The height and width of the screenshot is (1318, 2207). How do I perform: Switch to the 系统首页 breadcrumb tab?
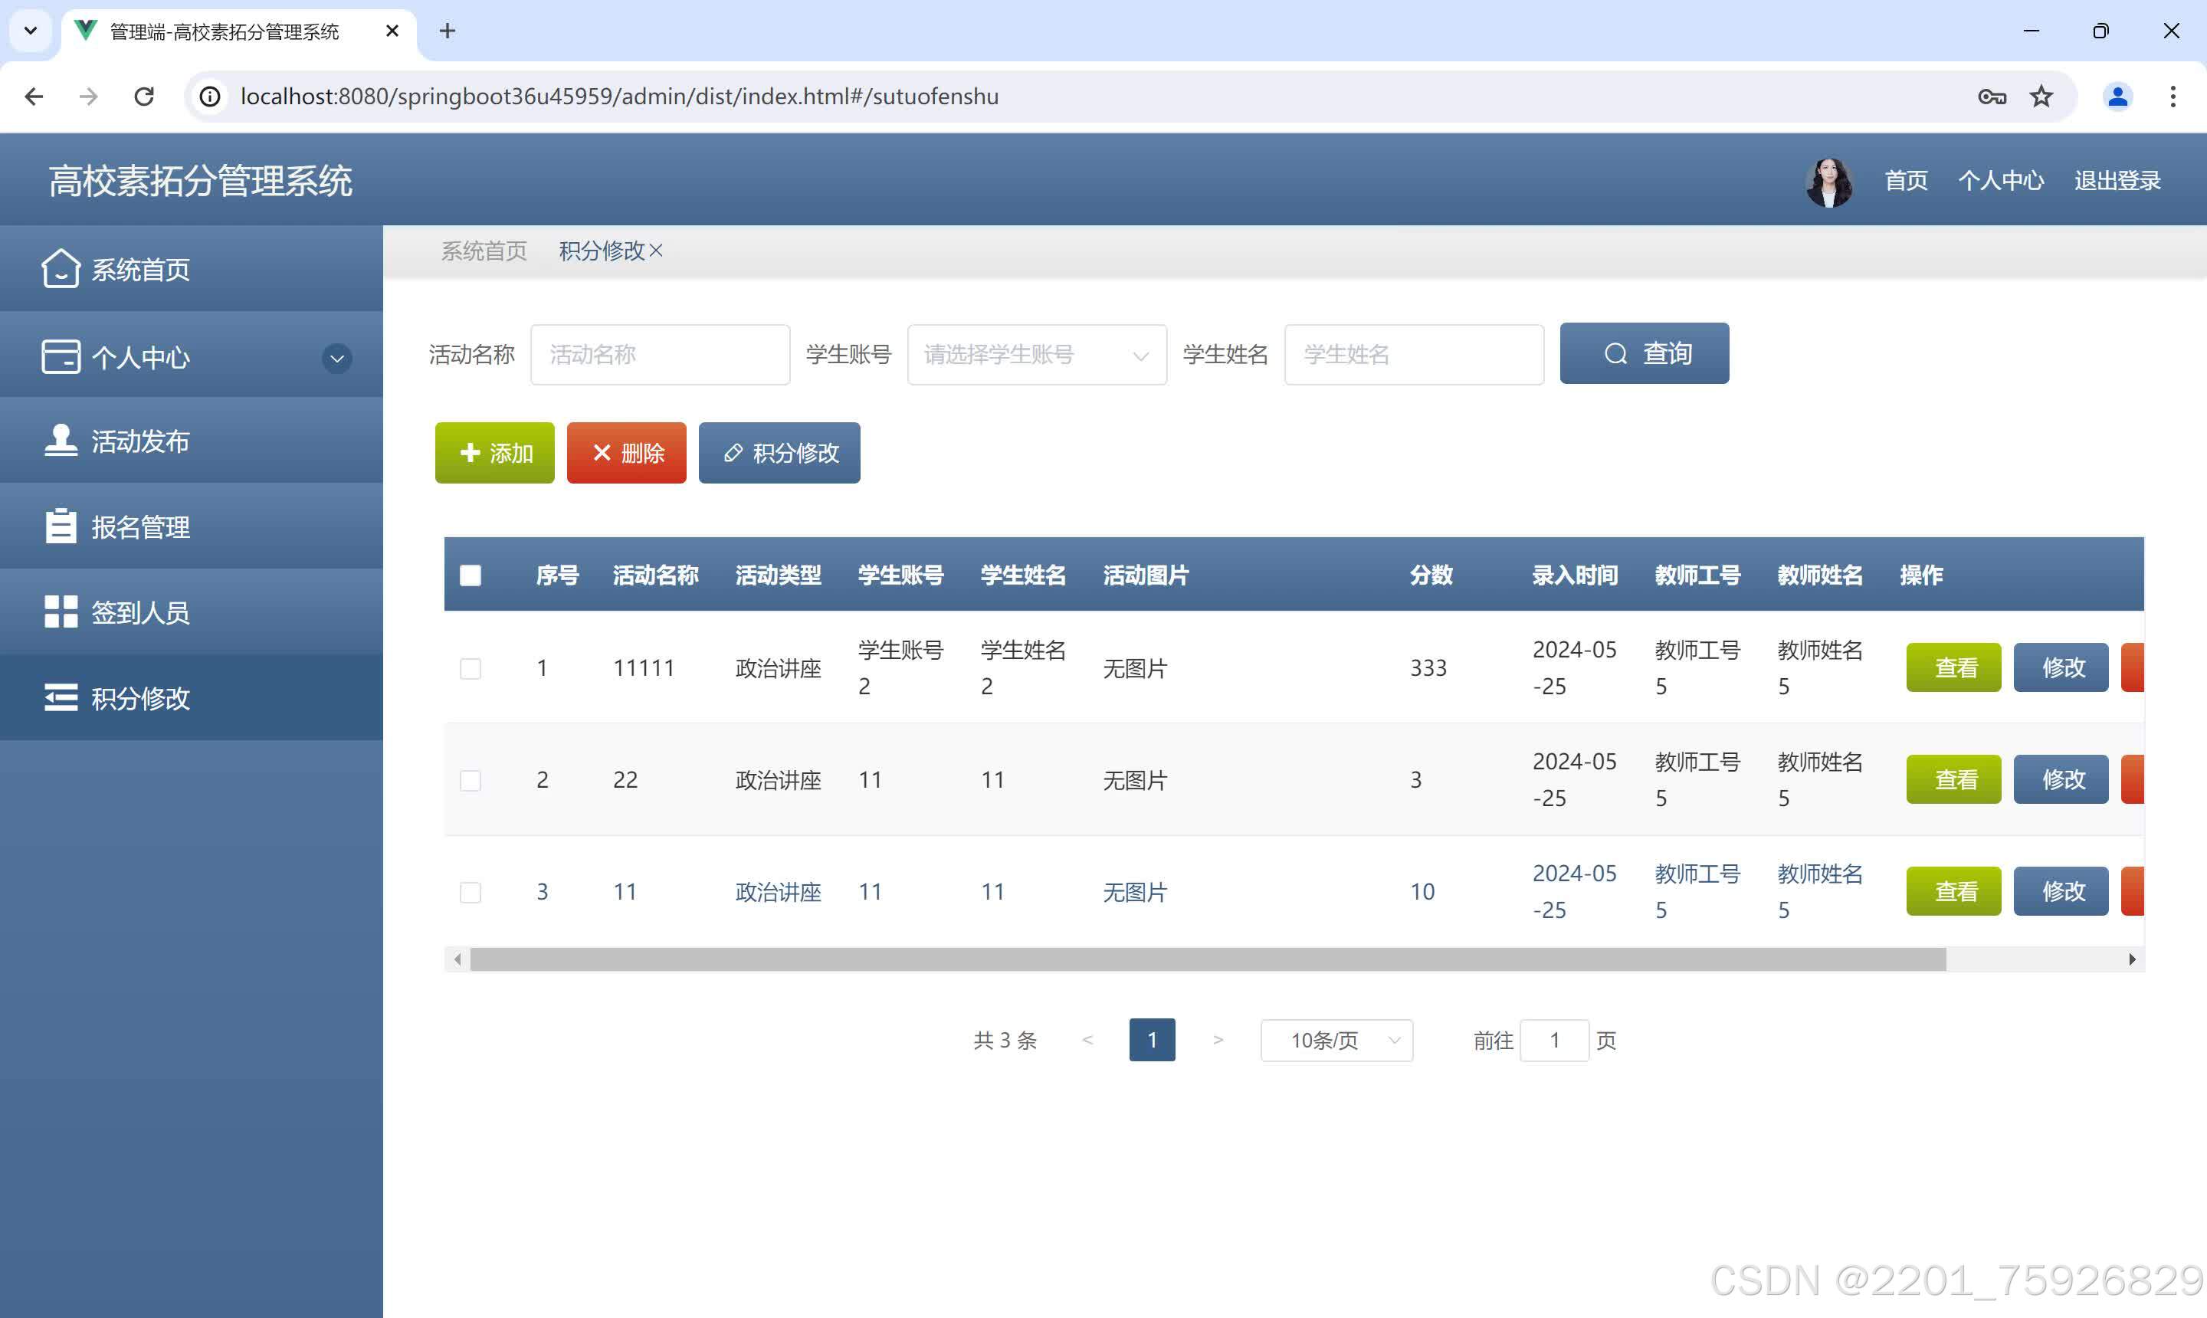coord(484,251)
